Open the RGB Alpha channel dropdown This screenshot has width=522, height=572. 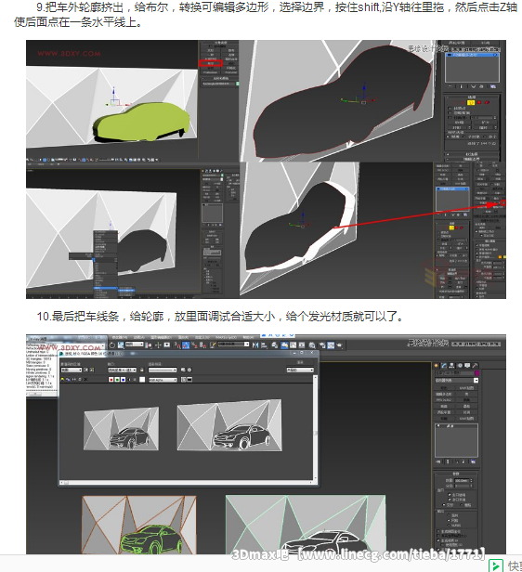(163, 380)
